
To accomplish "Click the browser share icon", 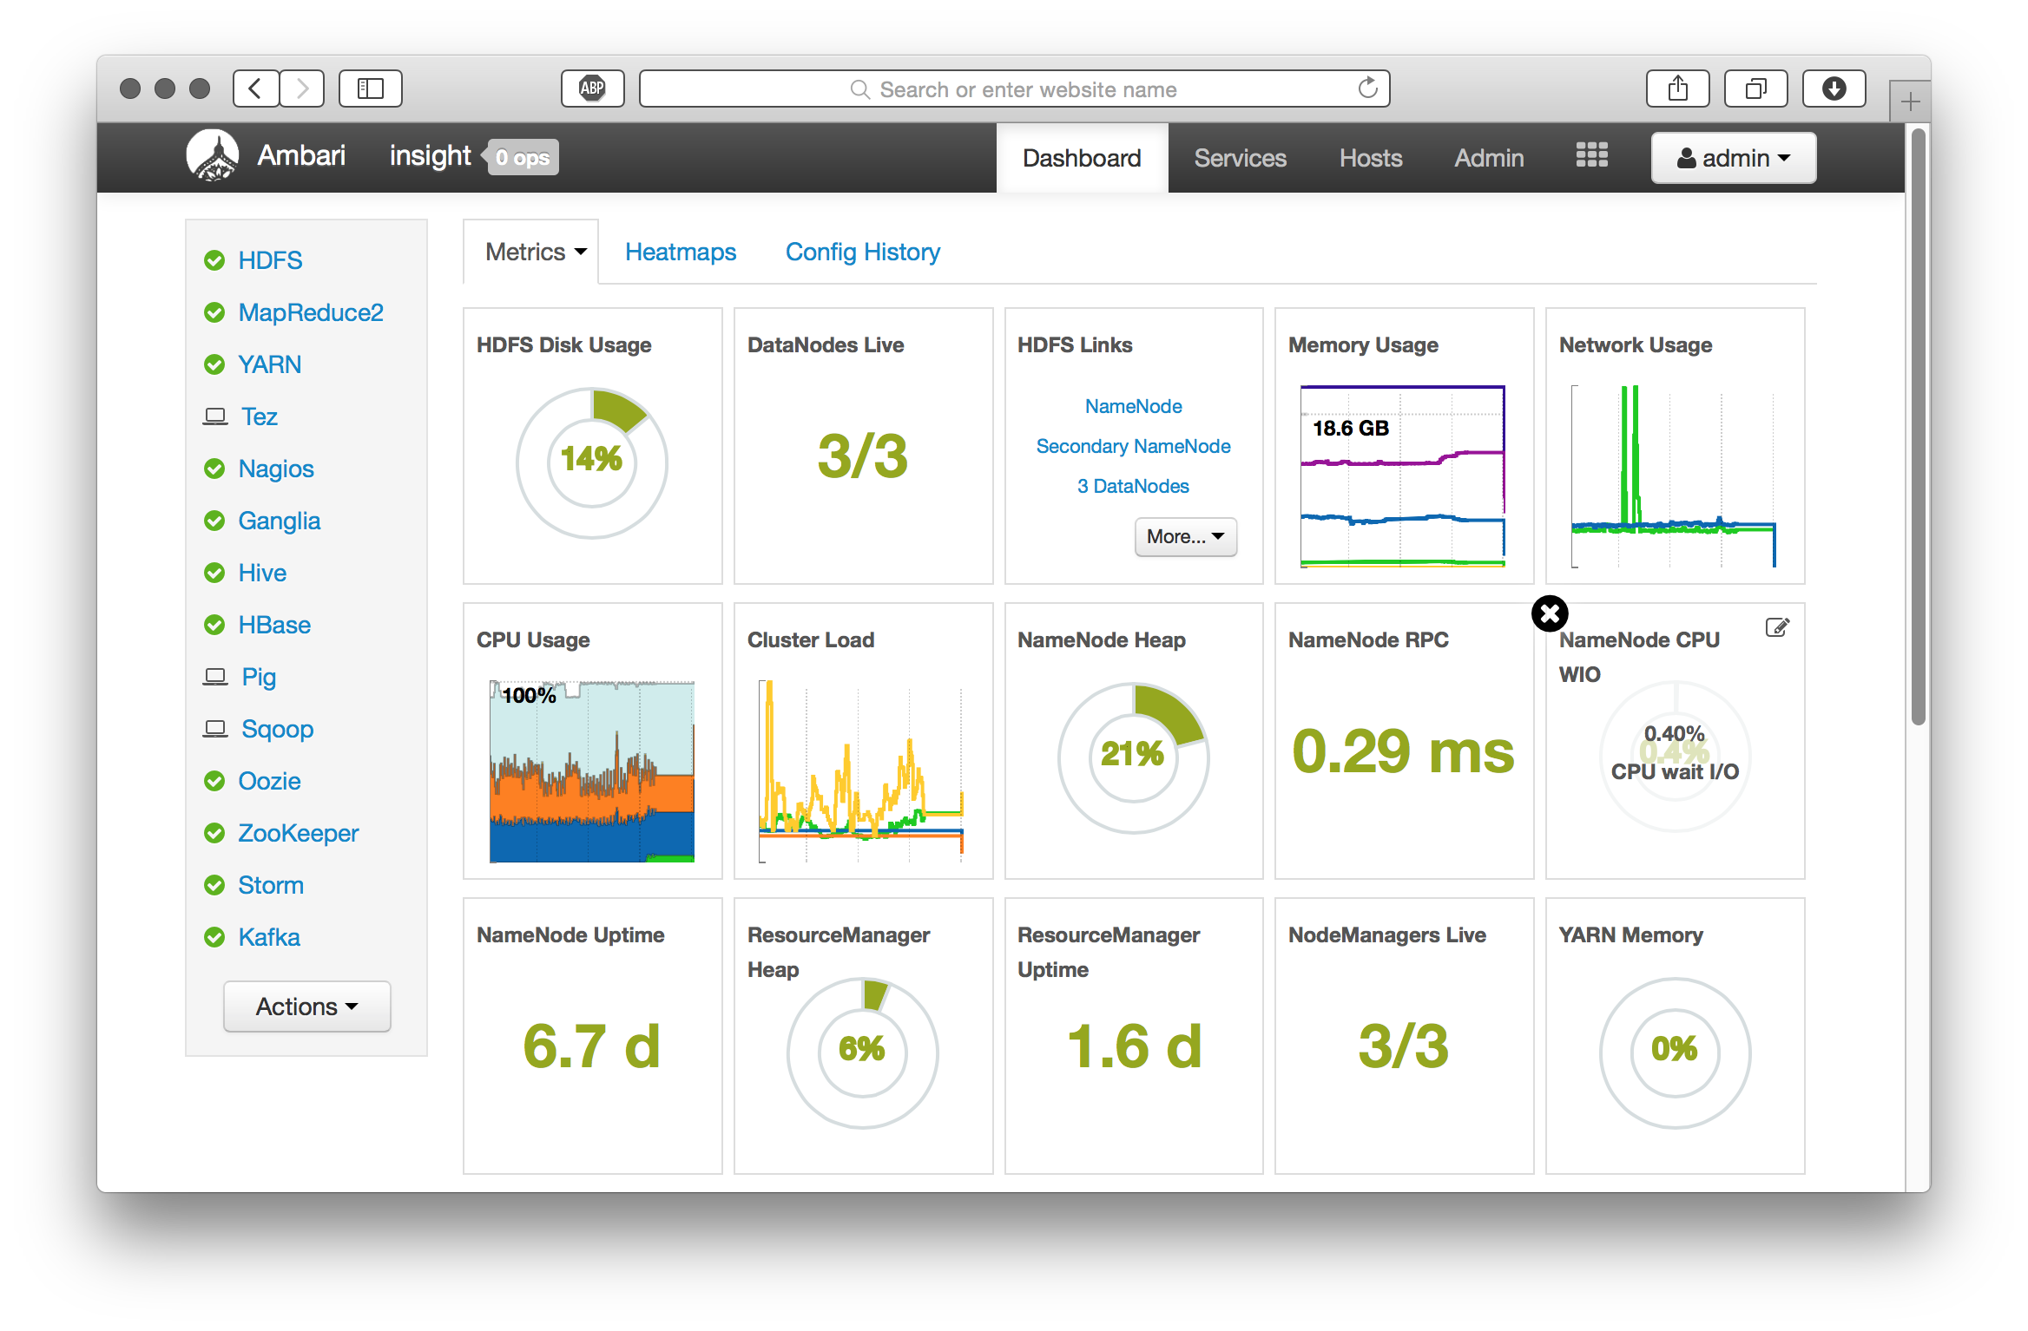I will (x=1677, y=89).
